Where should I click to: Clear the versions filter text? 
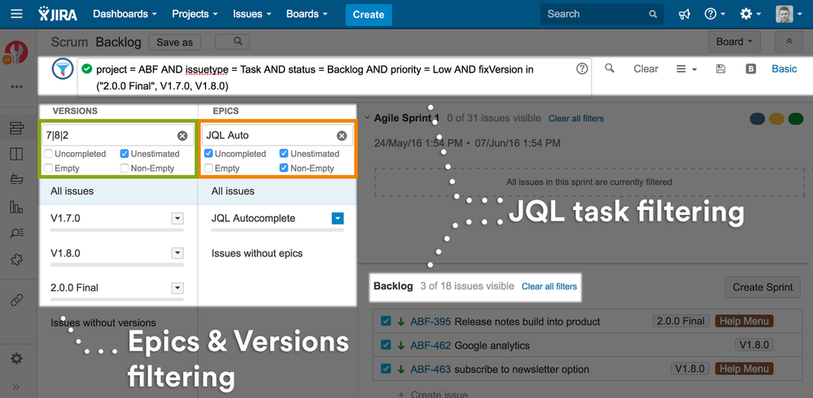182,136
